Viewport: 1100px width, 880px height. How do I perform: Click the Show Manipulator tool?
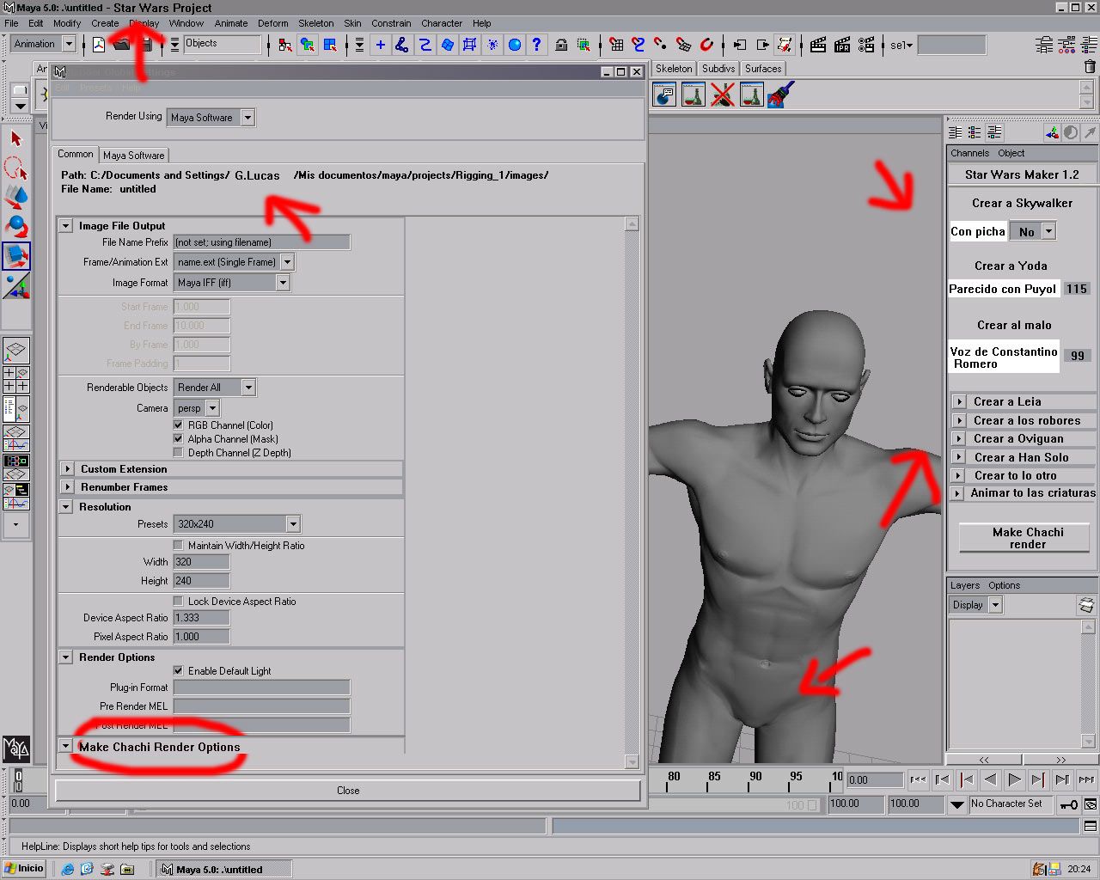[x=15, y=284]
